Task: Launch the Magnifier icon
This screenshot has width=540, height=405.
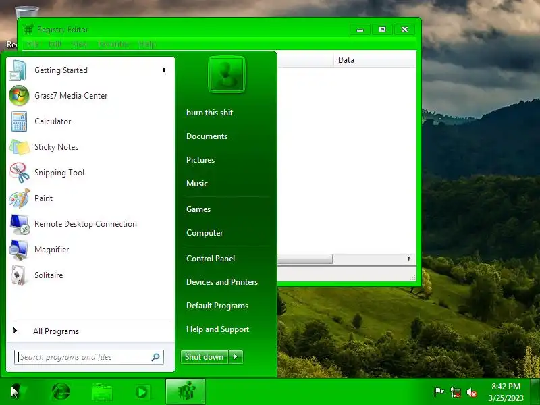Action: [x=19, y=250]
